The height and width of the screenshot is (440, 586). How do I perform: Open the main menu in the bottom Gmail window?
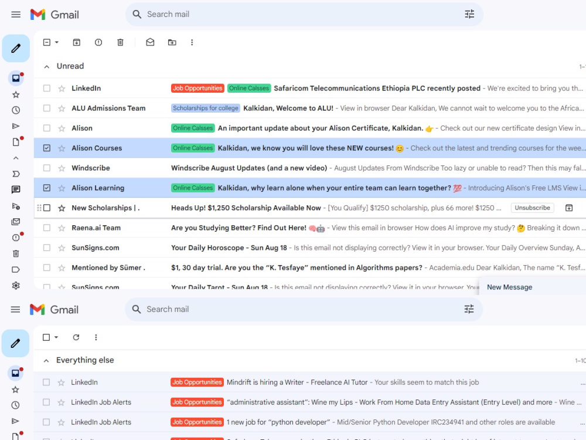point(15,309)
